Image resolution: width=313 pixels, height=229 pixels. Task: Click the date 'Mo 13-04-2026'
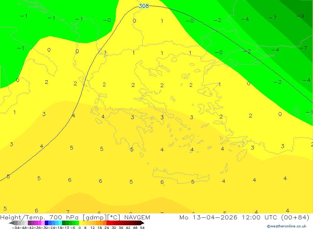point(208,217)
